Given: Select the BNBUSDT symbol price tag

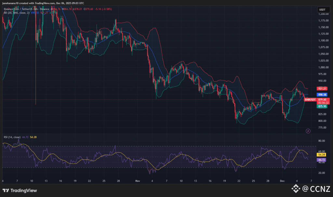Looking at the screenshot, I should click(x=310, y=100).
